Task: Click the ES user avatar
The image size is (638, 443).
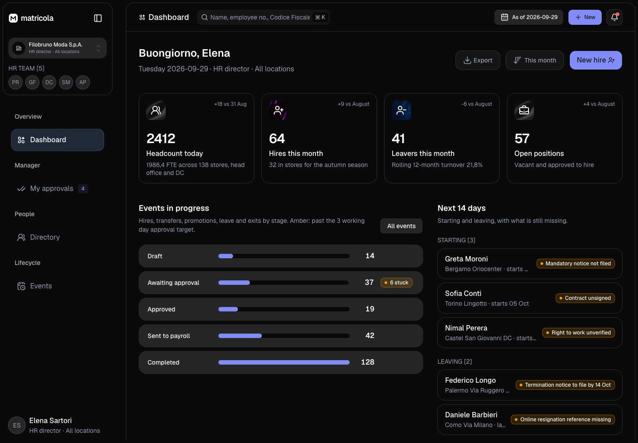Action: (x=17, y=425)
